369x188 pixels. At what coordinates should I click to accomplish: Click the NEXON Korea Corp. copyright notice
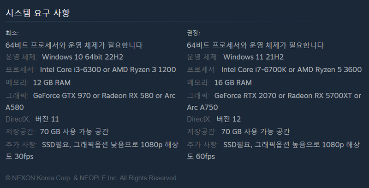91,178
